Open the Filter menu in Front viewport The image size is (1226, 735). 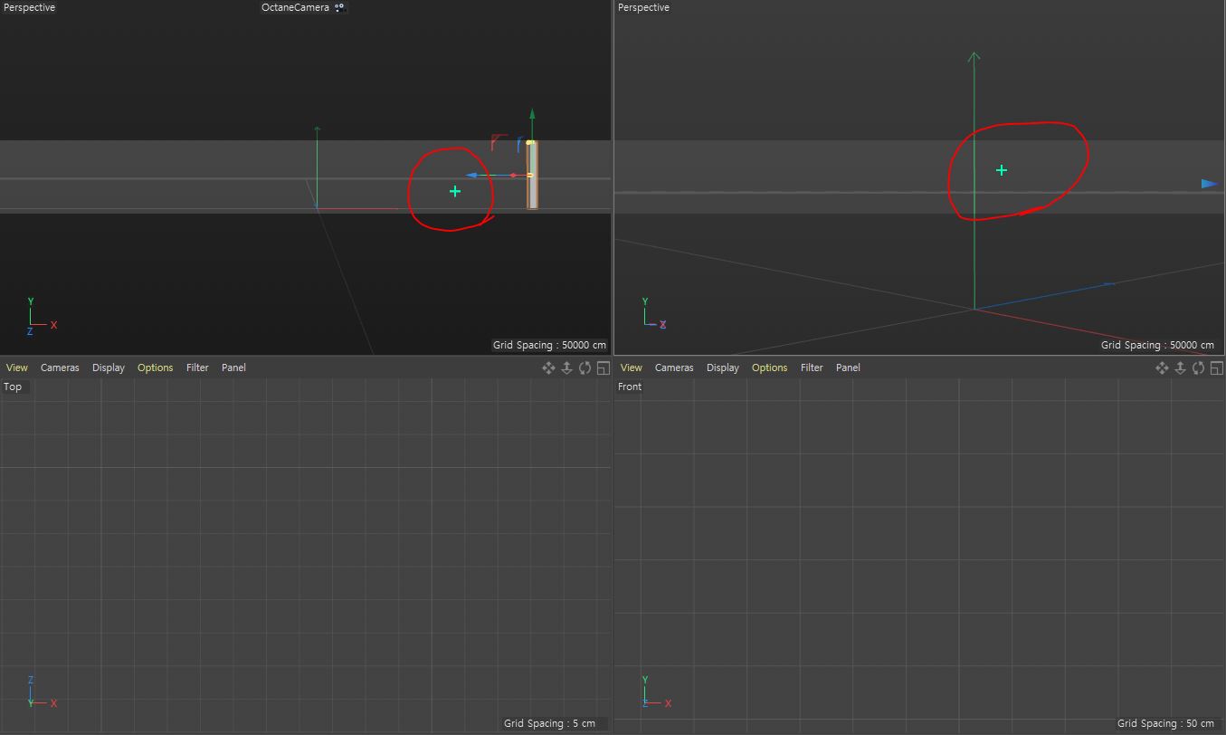[x=812, y=367]
